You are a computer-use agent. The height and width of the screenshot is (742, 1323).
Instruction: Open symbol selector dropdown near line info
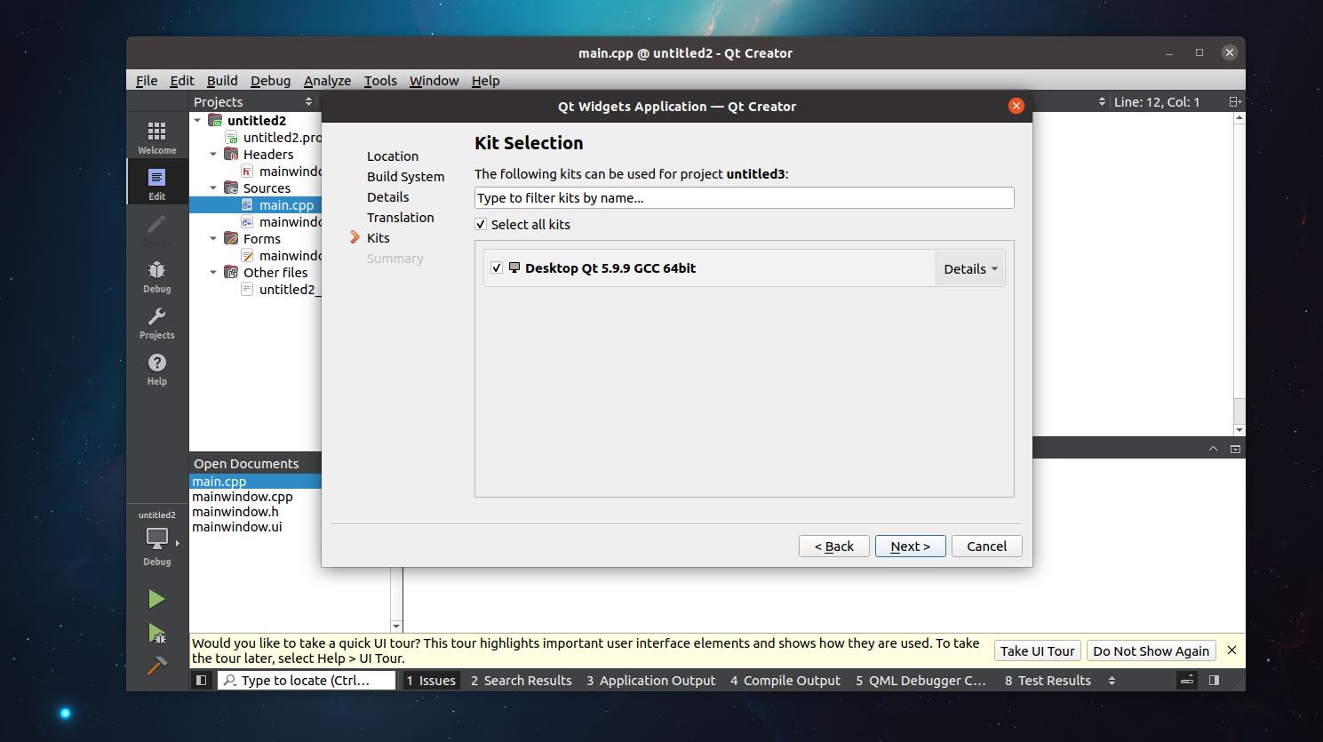[1101, 101]
